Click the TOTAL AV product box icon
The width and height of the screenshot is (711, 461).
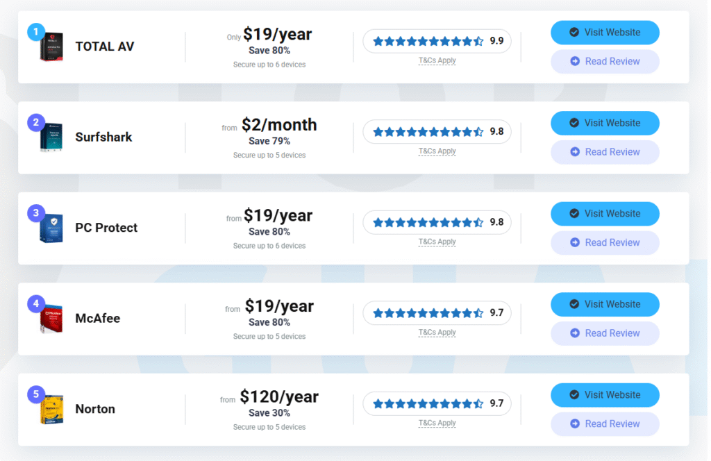coord(52,48)
